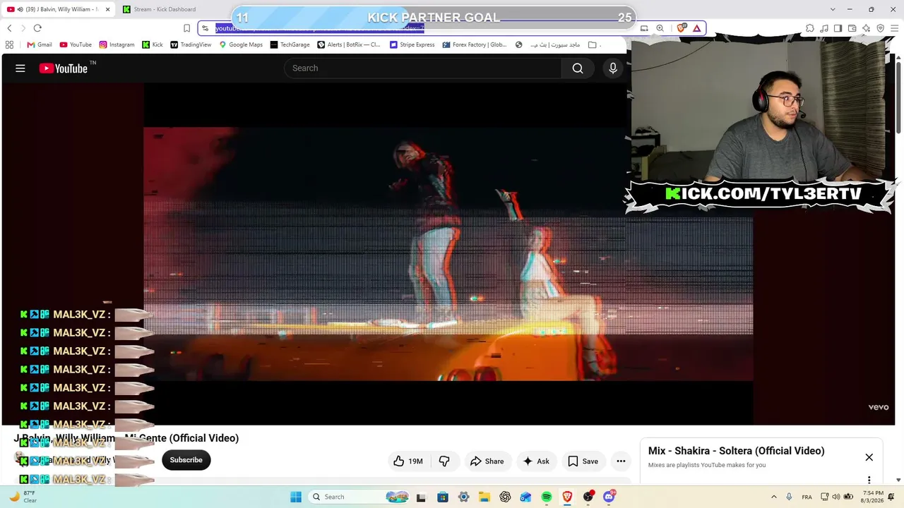The height and width of the screenshot is (508, 904).
Task: Open the Brave Wallet icon
Action: 852,28
